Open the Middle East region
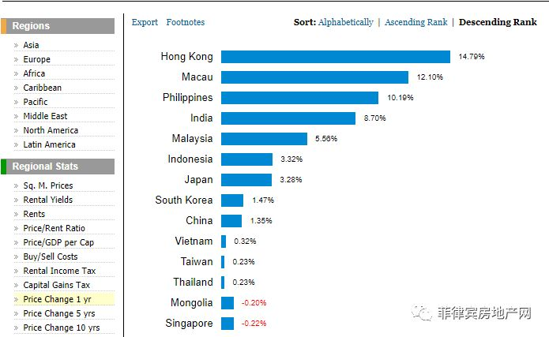This screenshot has height=337, width=549. tap(45, 116)
